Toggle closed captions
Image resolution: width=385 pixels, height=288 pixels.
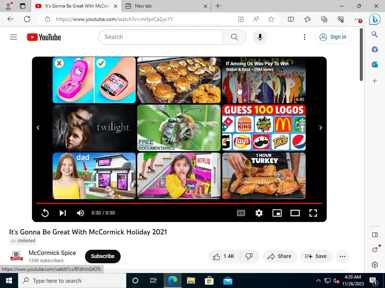(x=241, y=213)
